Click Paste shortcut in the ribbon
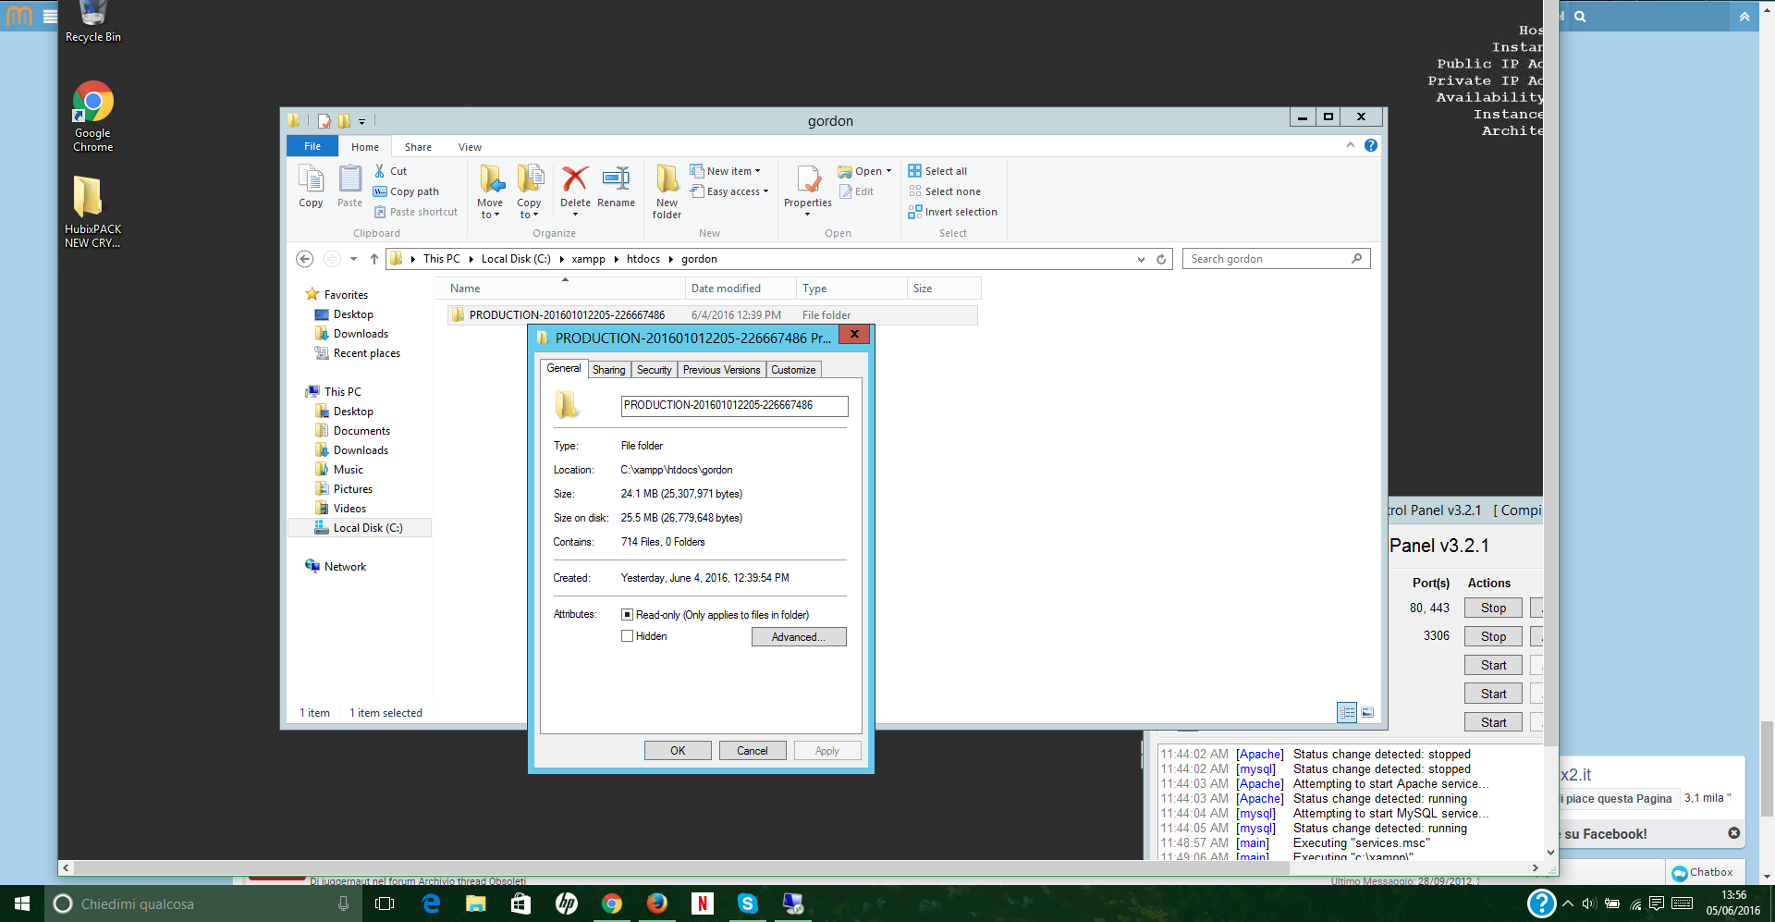 coord(415,212)
